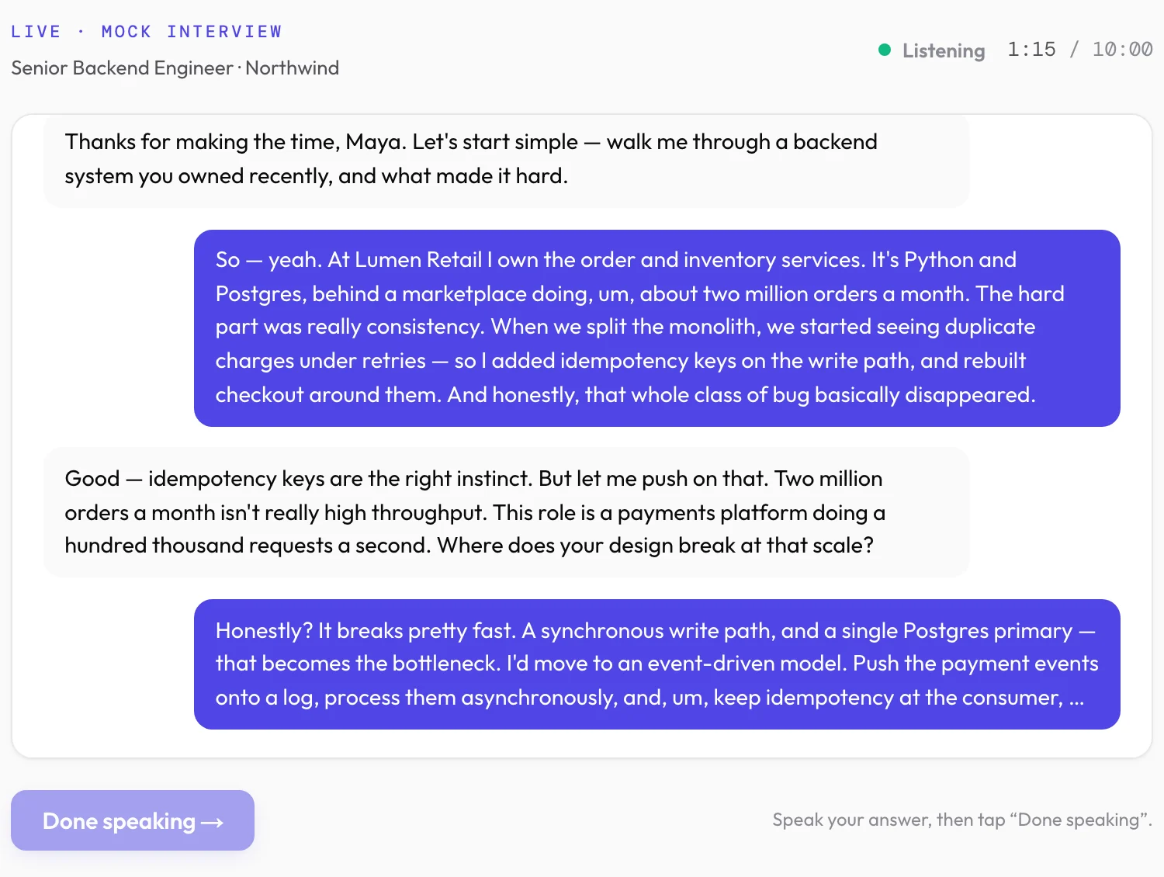Screen dimensions: 1164x877
Task: Click 'Honestly? It breaks pretty fast' text
Action: tap(365, 631)
